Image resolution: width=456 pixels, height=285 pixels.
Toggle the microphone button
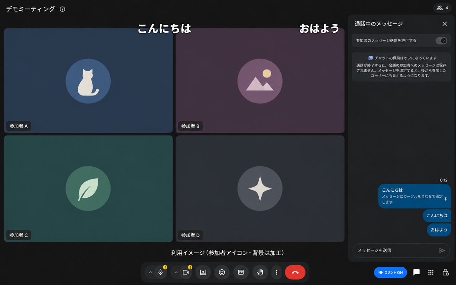tap(161, 273)
